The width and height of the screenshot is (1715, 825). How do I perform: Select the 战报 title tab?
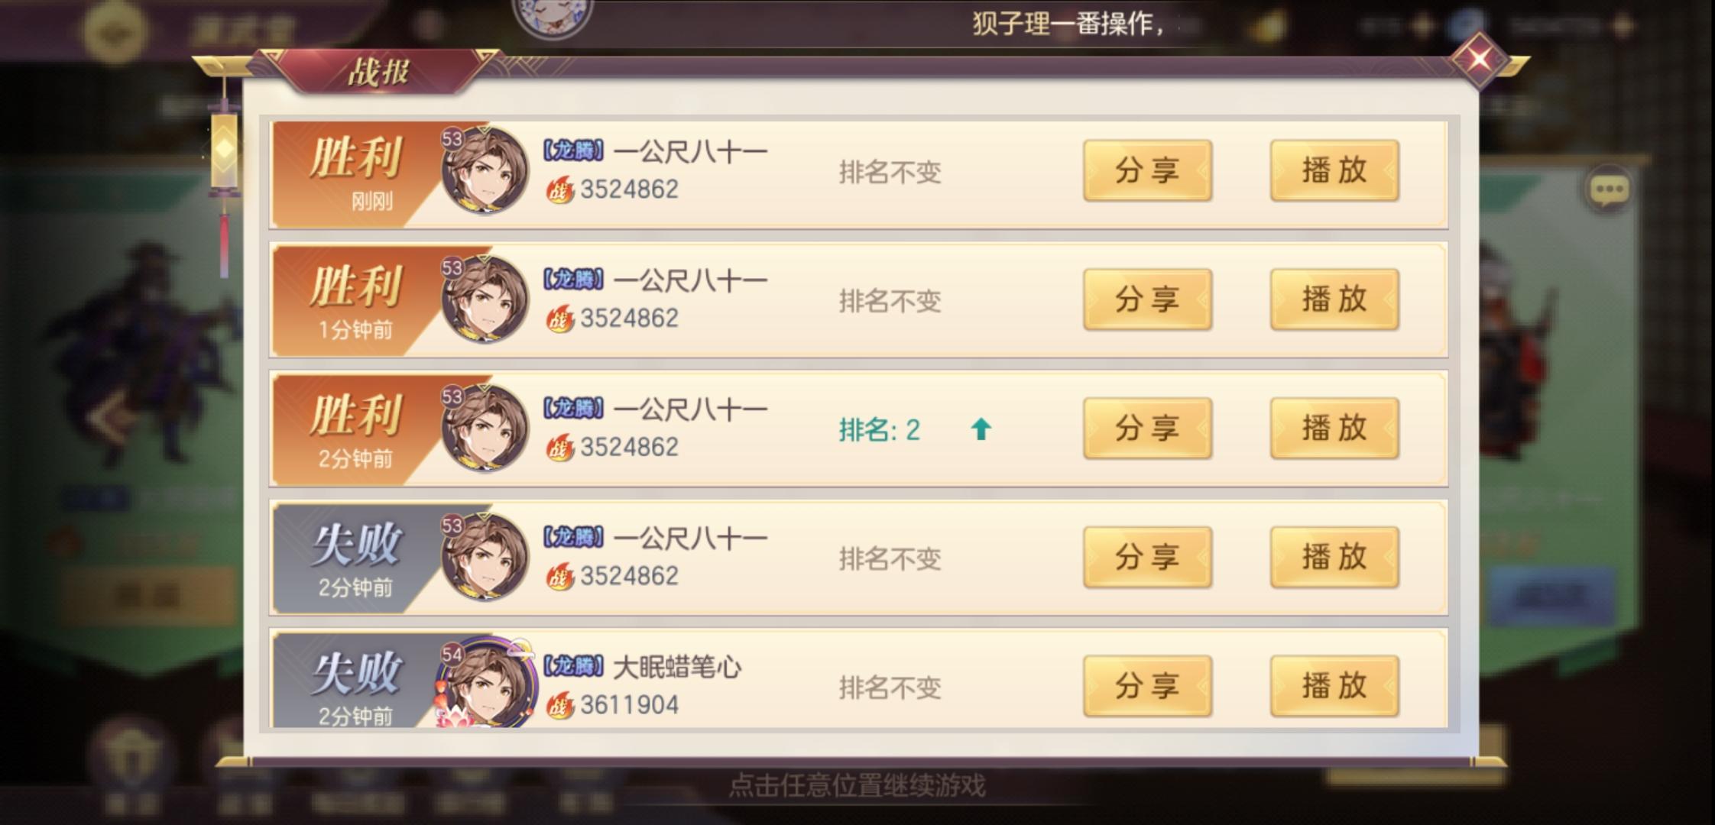click(x=378, y=73)
